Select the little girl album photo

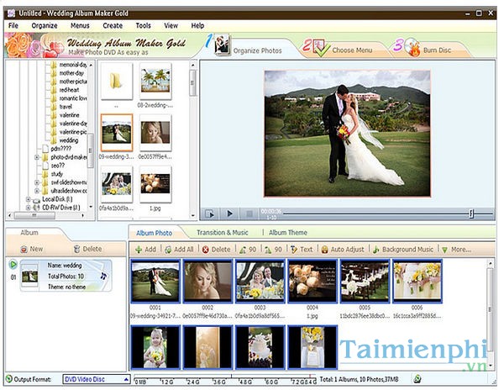[155, 347]
